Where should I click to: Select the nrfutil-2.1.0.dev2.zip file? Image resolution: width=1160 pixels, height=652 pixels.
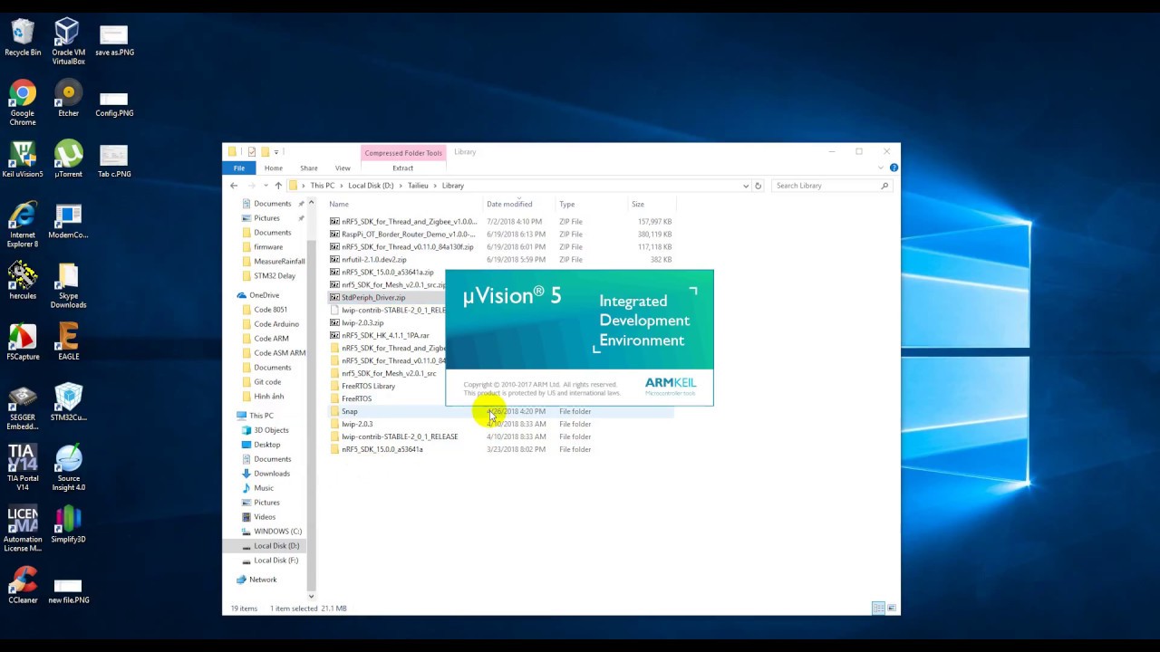pos(373,260)
